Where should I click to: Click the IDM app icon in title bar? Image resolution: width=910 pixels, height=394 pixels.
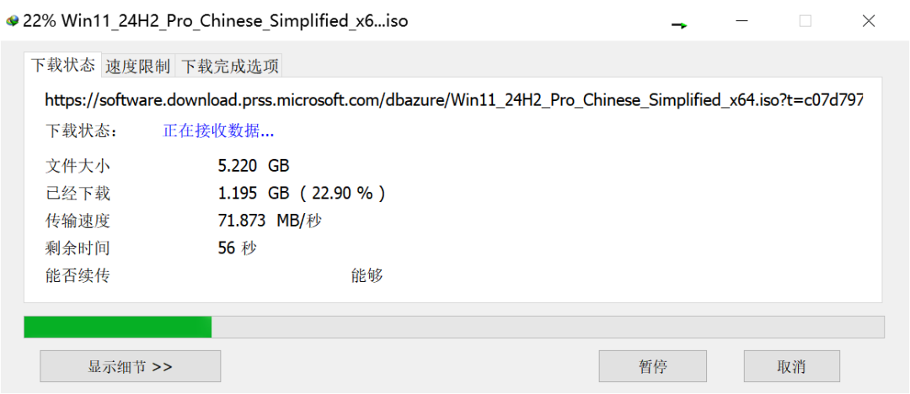click(x=12, y=22)
